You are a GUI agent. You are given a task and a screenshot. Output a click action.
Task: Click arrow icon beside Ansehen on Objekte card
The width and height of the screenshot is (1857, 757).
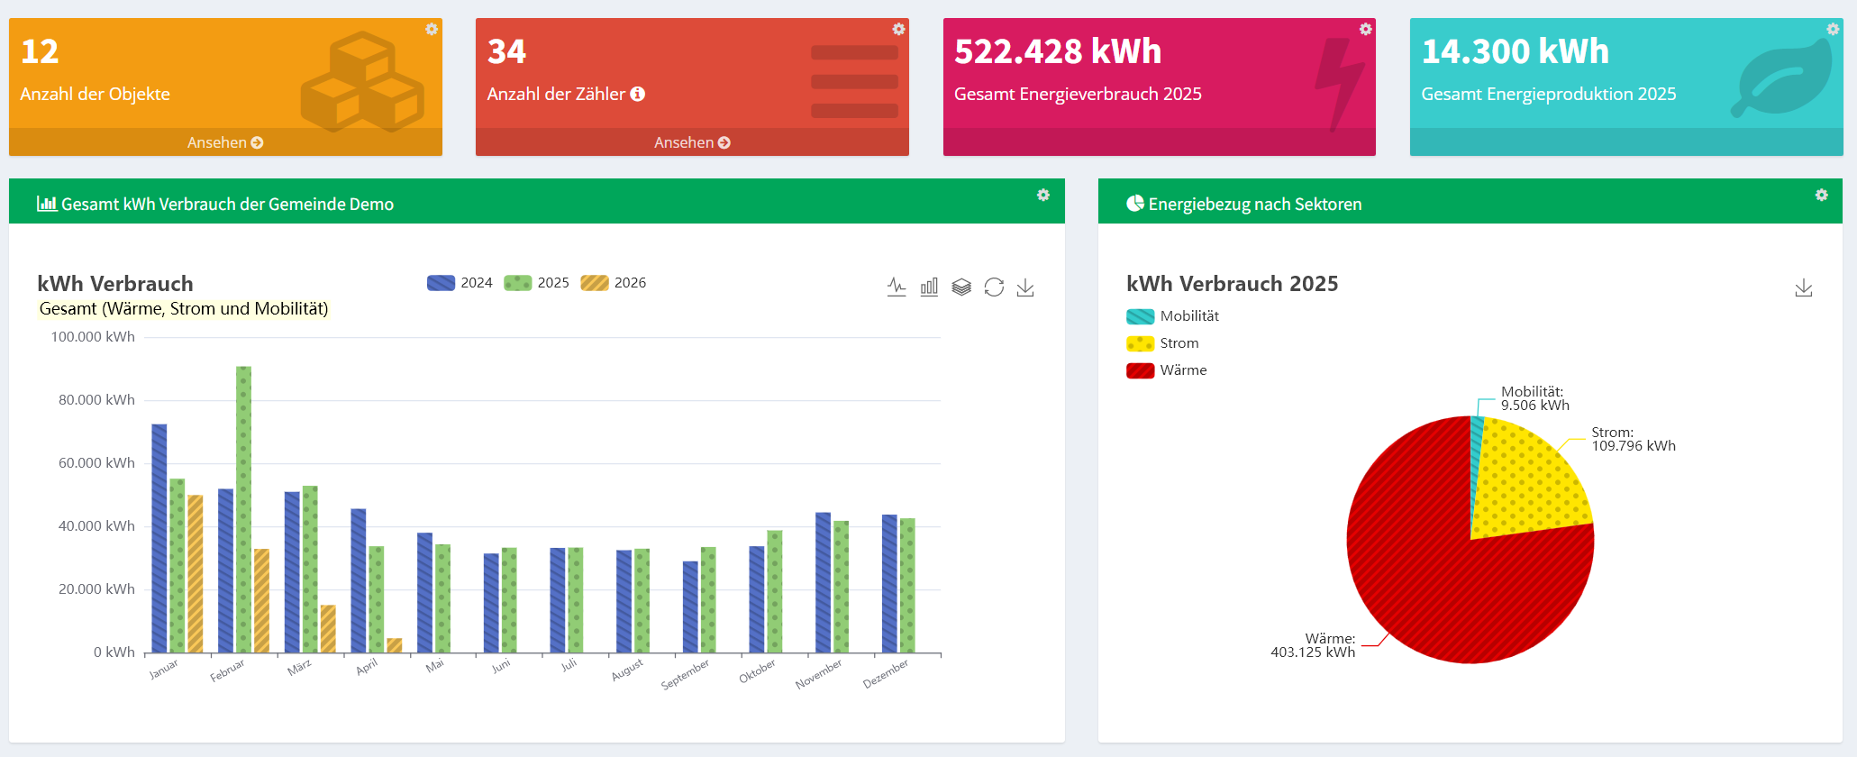pyautogui.click(x=258, y=142)
